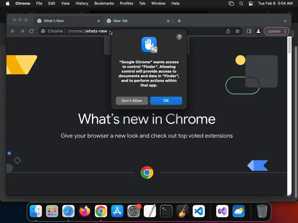Open Firefox from the Dock

click(x=85, y=211)
